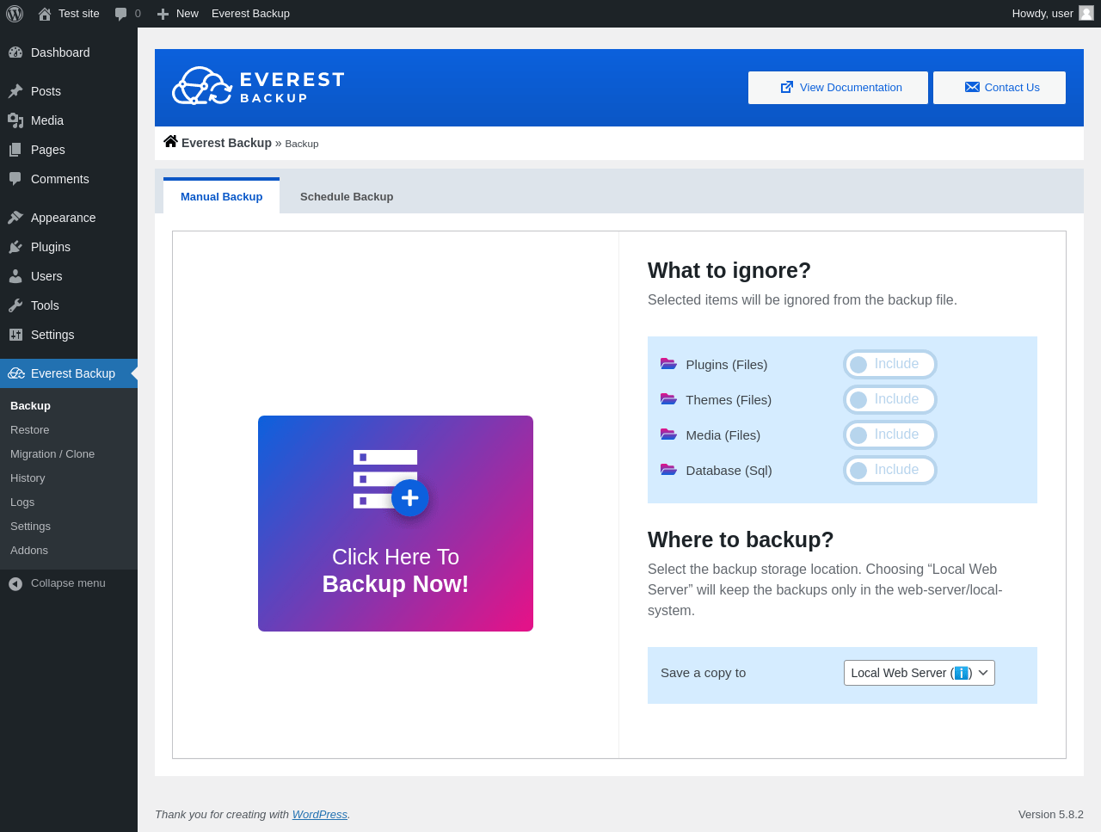This screenshot has width=1101, height=832.
Task: Open the Logs submenu item
Action: 69,502
